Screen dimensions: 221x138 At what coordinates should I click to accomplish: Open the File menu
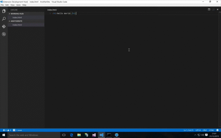coord(2,5)
